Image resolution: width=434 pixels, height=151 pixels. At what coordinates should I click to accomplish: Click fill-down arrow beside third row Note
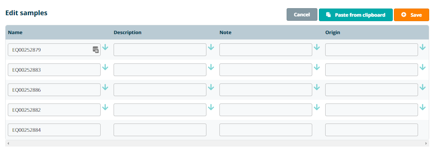coord(317,87)
